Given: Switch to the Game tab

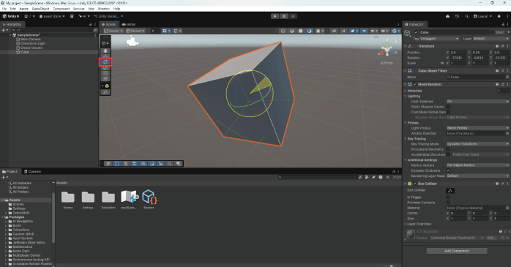Looking at the screenshot, I should pyautogui.click(x=129, y=24).
